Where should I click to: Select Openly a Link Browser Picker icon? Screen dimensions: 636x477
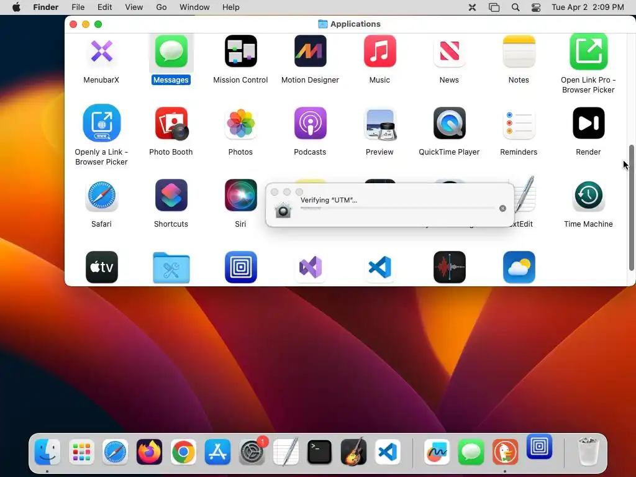coord(102,123)
